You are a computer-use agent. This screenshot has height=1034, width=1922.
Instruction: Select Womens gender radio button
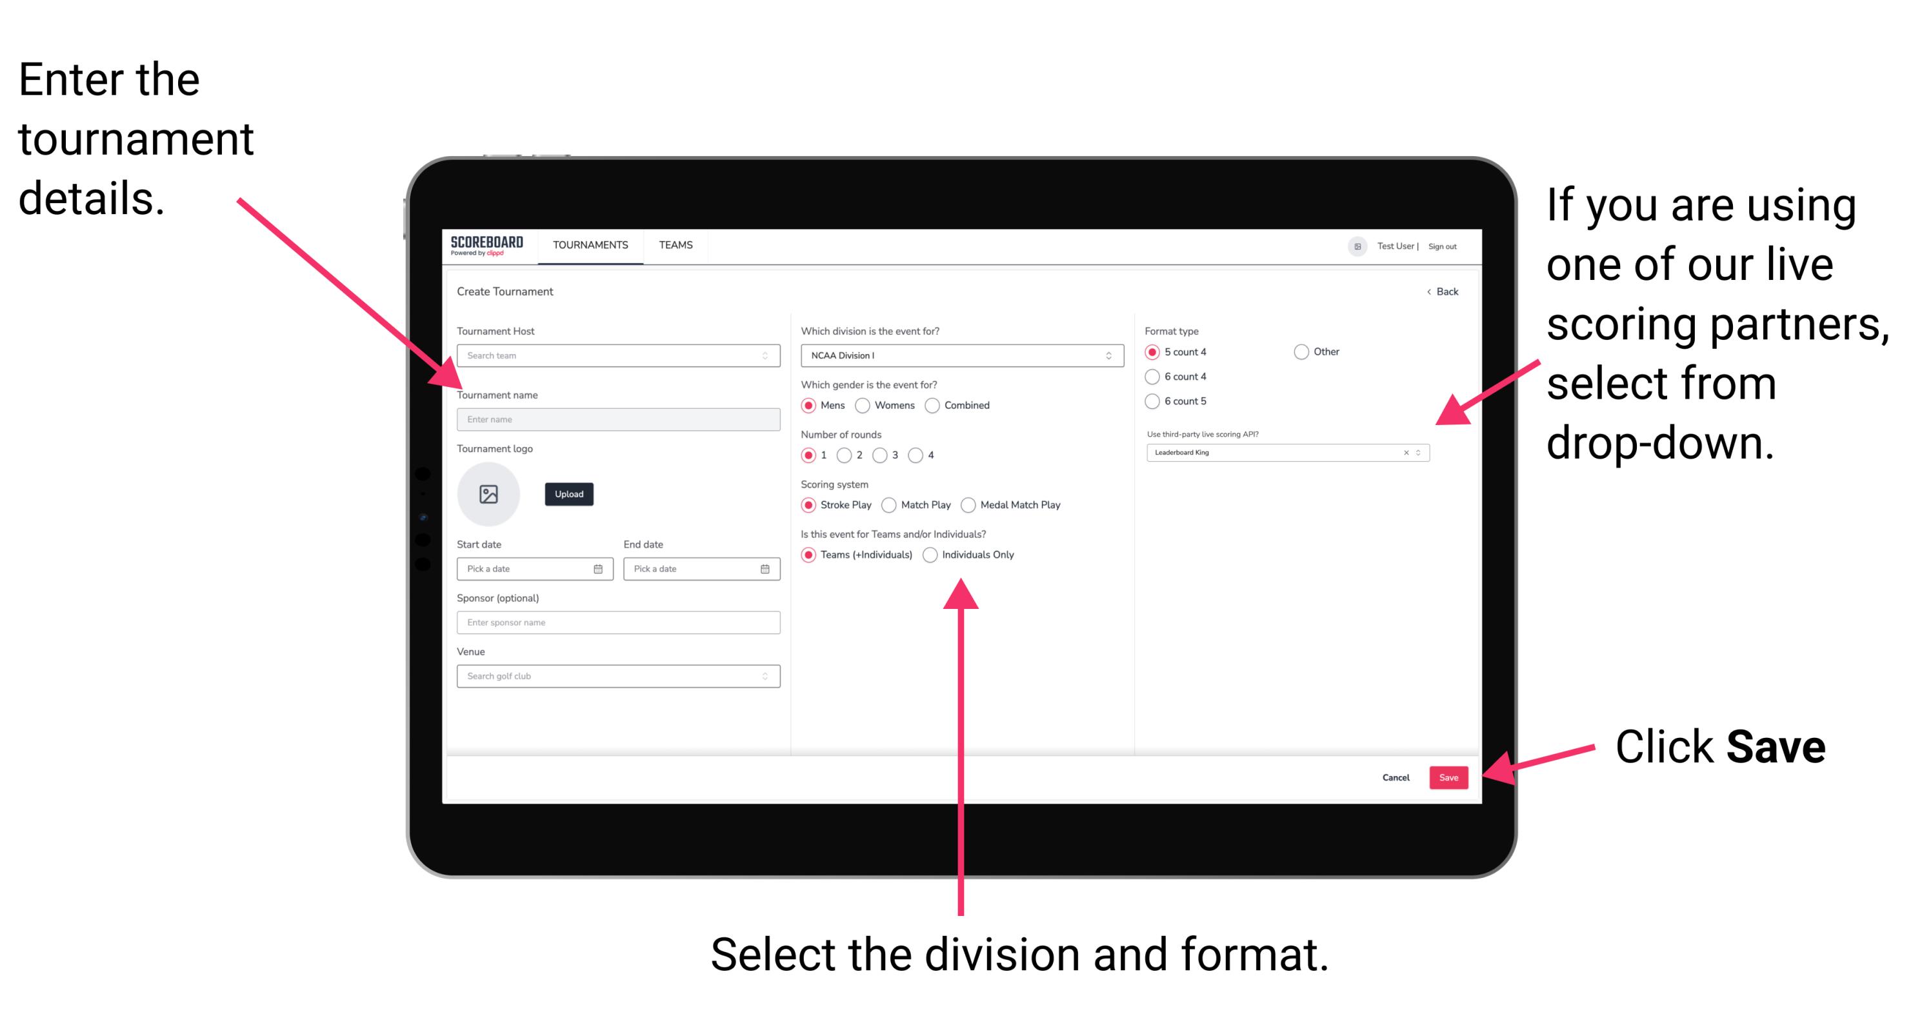(866, 405)
